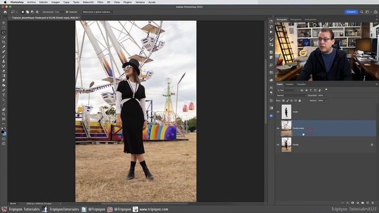The width and height of the screenshot is (379, 213).
Task: Select the Crop tool
Action: click(4, 42)
